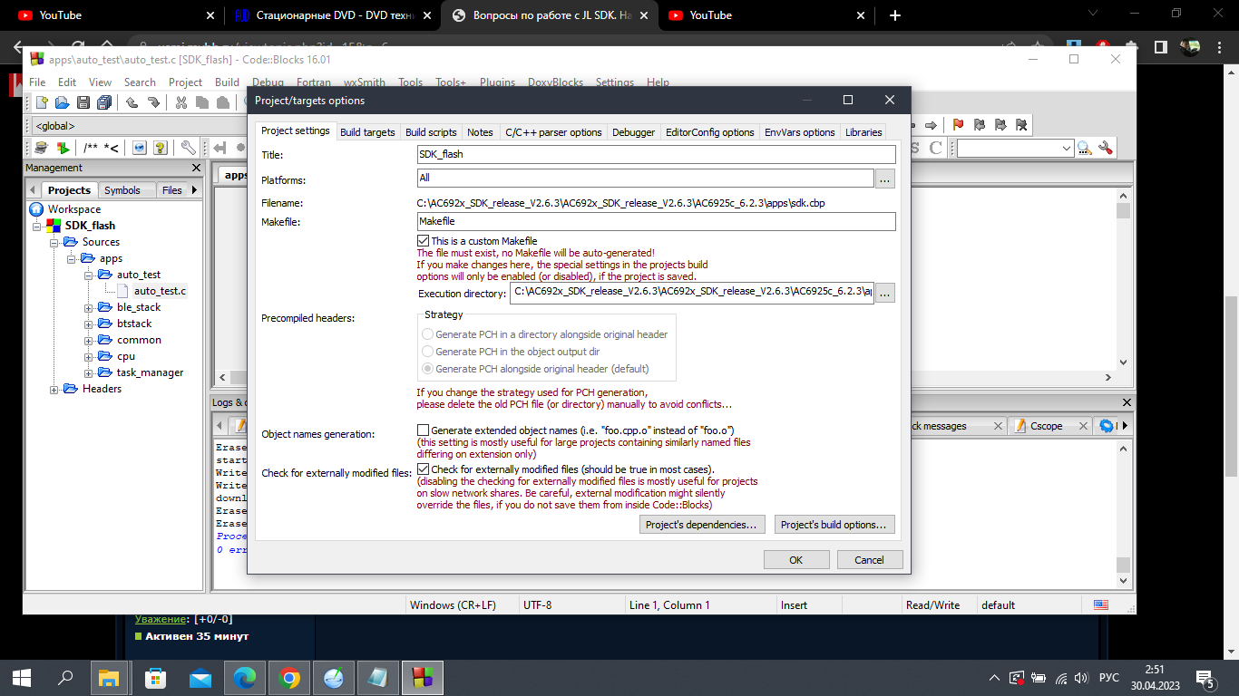Expand the ble_stack folder
The image size is (1239, 696).
[x=89, y=307]
